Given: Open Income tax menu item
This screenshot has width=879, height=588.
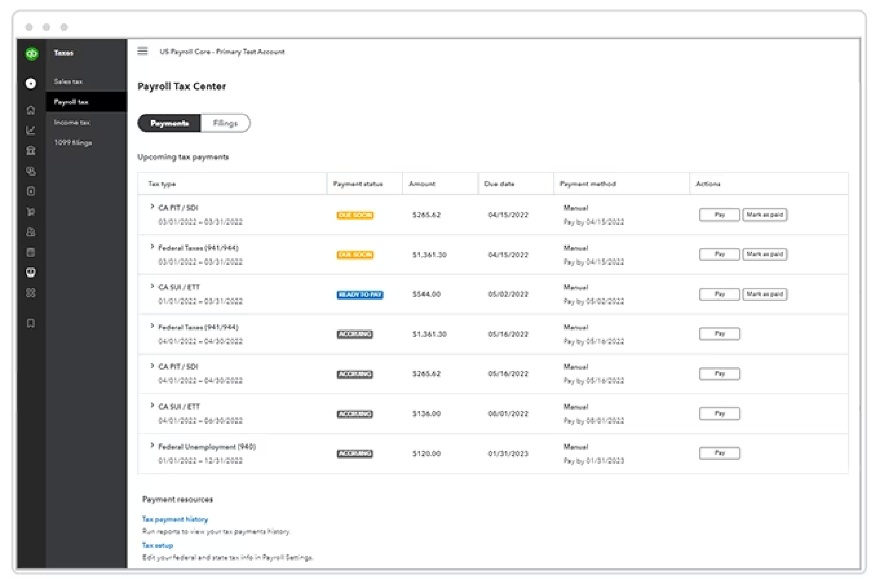Looking at the screenshot, I should 72,122.
